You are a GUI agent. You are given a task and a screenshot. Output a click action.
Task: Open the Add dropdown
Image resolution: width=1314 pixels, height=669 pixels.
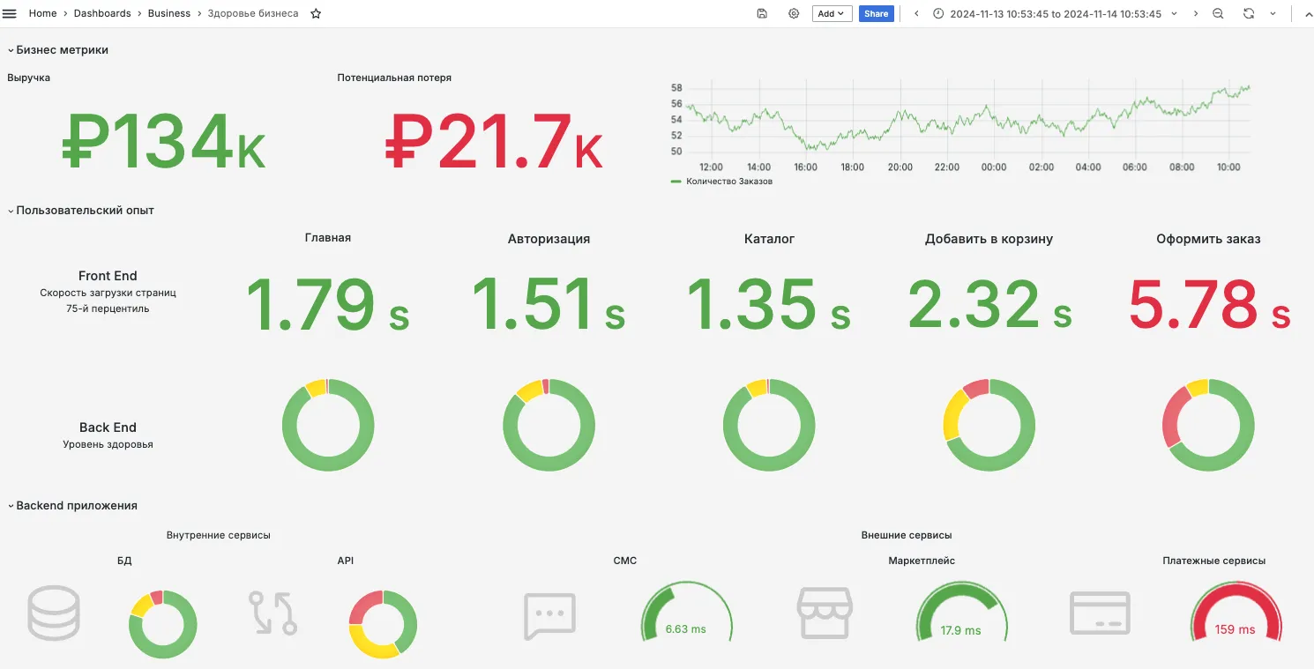[832, 13]
